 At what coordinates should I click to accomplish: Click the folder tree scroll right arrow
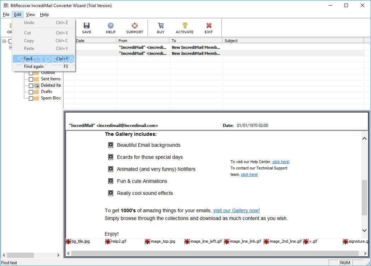click(x=58, y=255)
